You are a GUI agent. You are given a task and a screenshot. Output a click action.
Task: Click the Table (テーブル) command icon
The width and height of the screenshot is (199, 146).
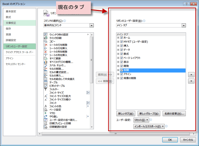point(45,82)
